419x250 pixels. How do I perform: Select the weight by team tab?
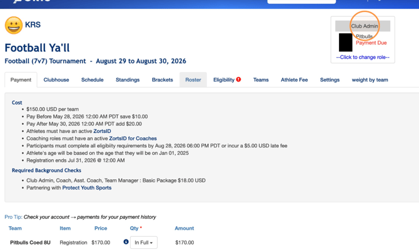point(370,80)
